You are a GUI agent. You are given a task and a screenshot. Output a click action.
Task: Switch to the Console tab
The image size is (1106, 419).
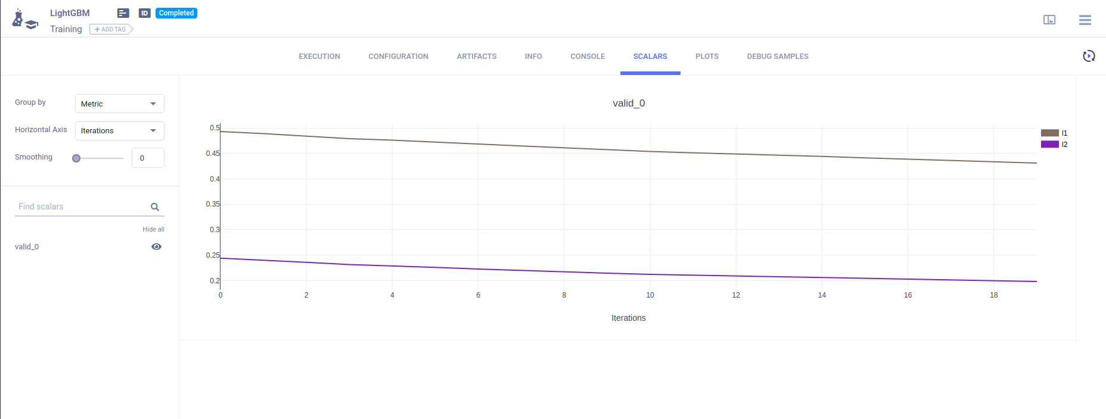(588, 57)
